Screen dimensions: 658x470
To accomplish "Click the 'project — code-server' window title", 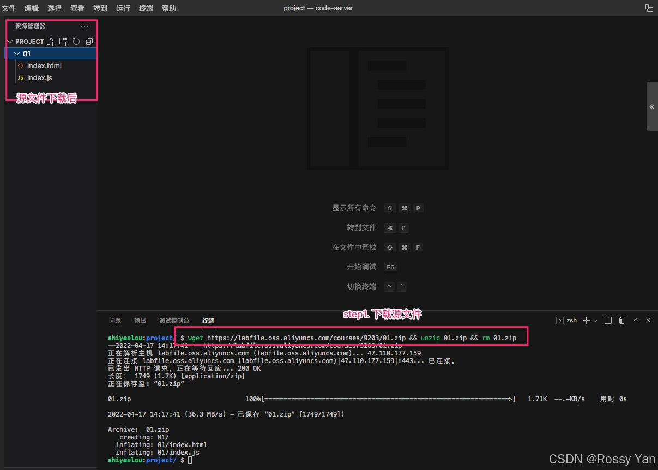I will (x=318, y=8).
